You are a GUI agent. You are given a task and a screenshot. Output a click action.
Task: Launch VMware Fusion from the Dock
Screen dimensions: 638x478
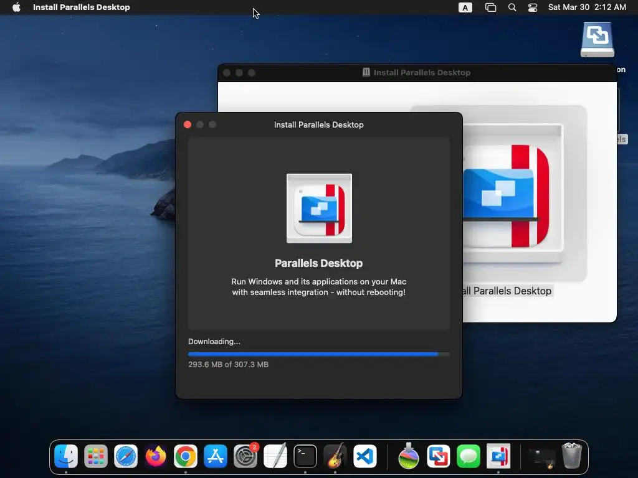click(x=439, y=456)
